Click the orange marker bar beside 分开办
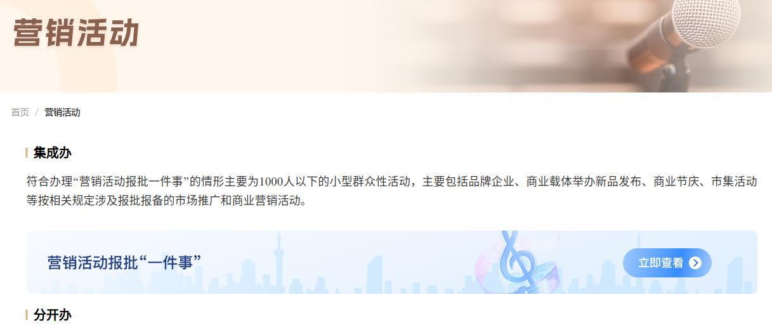This screenshot has width=772, height=330. (x=27, y=315)
